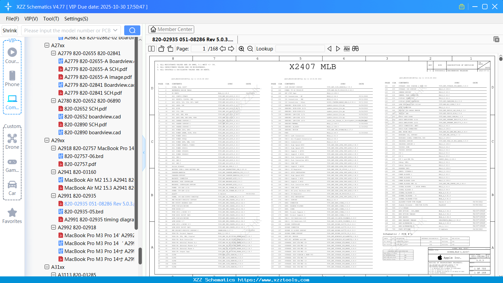
Task: Click the schematic viewer vertical scrollbar
Action: [x=501, y=59]
